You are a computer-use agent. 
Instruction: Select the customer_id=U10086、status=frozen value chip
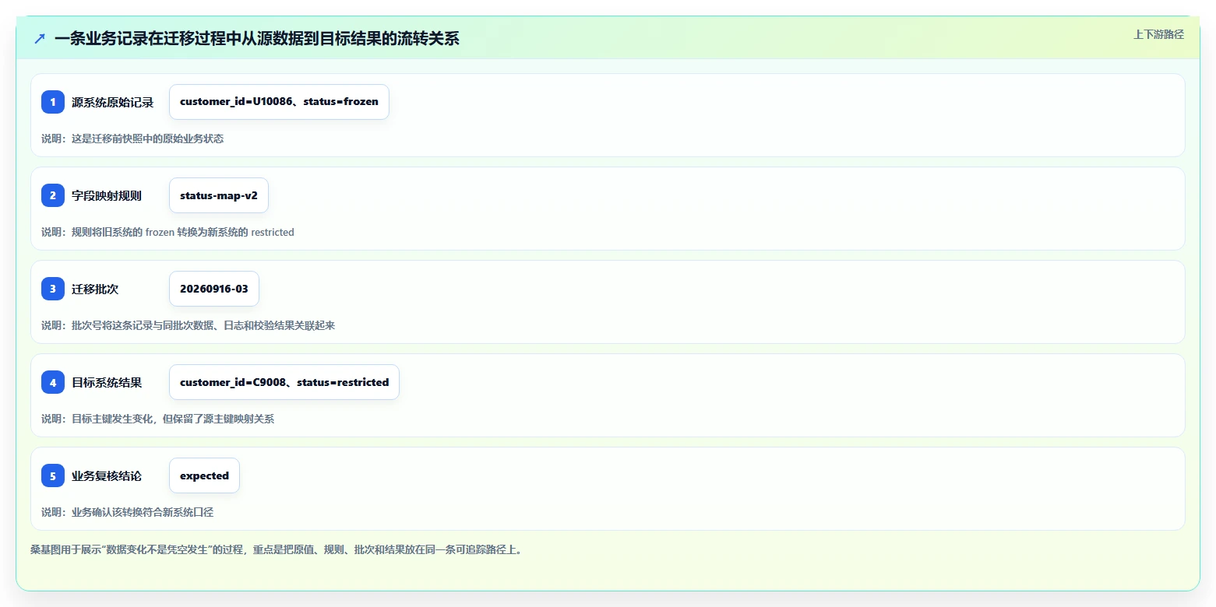279,102
